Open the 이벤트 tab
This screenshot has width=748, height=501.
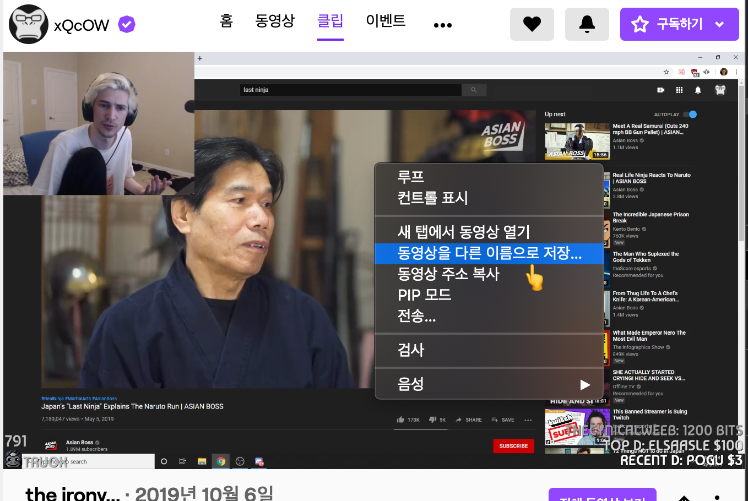[x=386, y=21]
